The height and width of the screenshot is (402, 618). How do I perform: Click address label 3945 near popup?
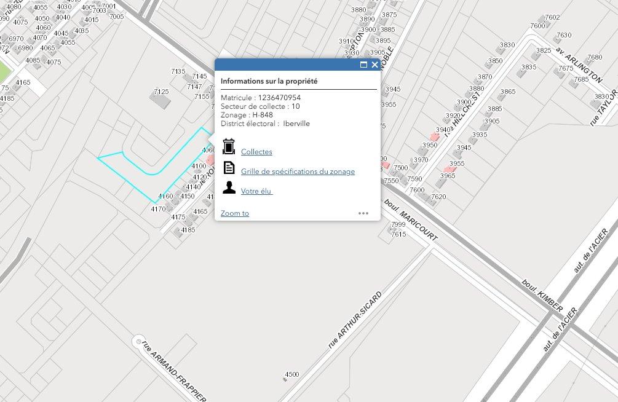pos(393,89)
